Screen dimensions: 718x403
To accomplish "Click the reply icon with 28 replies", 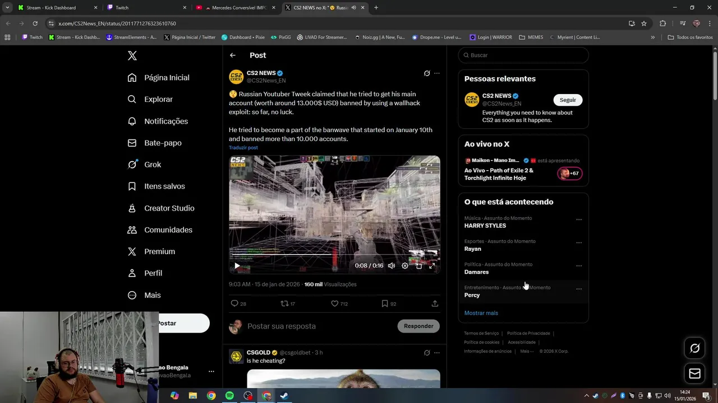I will pyautogui.click(x=238, y=303).
